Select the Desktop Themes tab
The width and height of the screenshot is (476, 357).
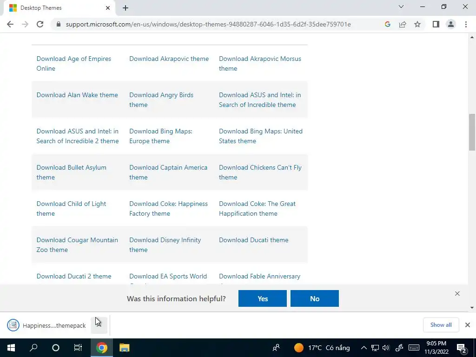(x=59, y=8)
